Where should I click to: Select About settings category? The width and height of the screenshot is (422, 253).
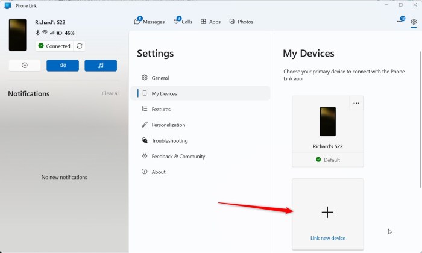201,172
